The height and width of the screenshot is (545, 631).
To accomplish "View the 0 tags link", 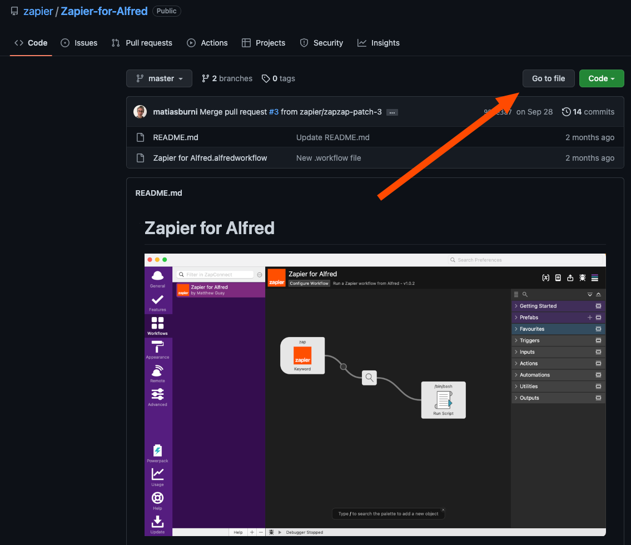I will [278, 78].
